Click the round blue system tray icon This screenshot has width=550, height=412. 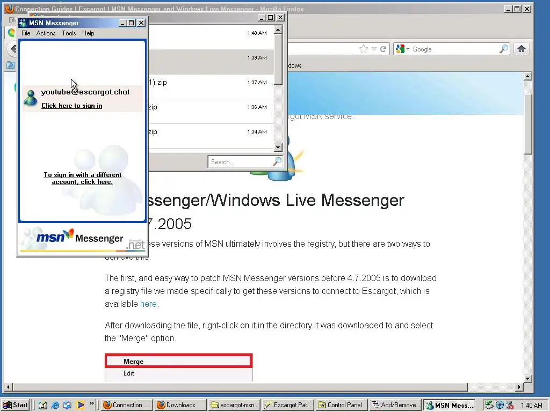(500, 406)
